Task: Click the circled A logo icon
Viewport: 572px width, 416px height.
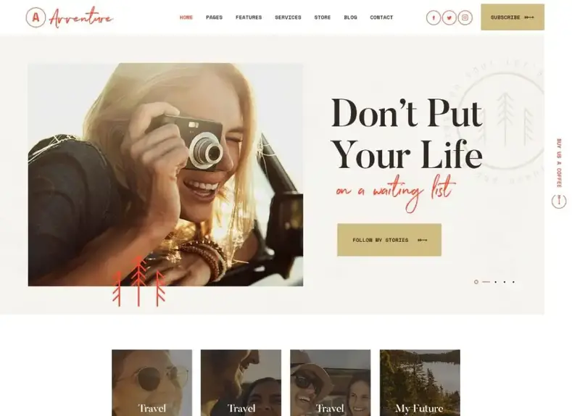Action: [36, 17]
